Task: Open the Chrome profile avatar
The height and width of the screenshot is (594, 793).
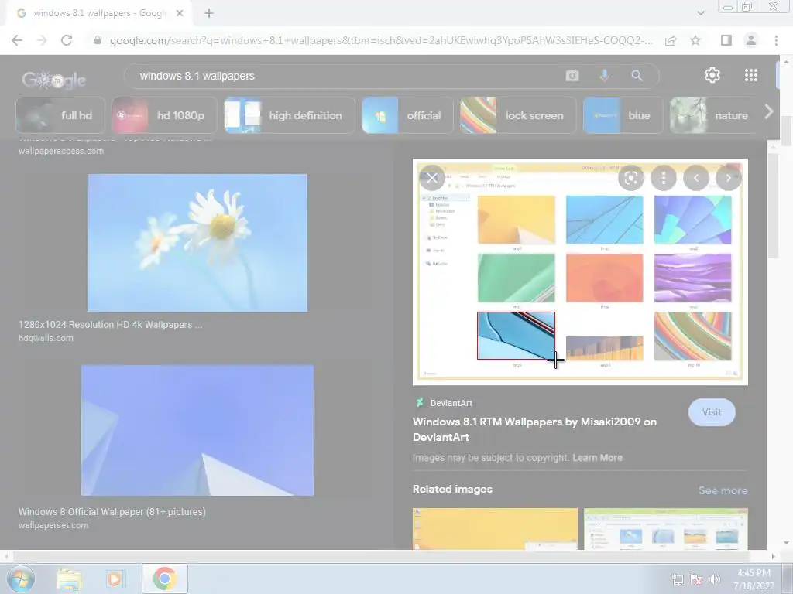Action: [751, 40]
